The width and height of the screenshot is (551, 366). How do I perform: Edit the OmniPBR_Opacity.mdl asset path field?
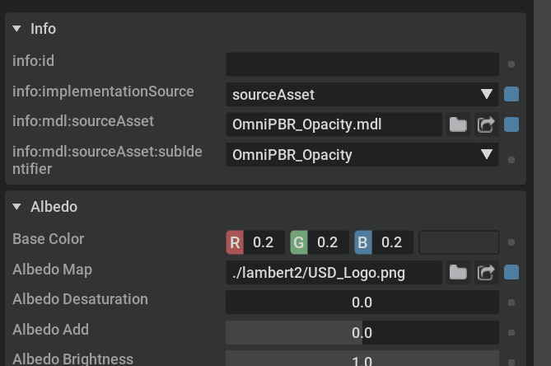point(334,124)
